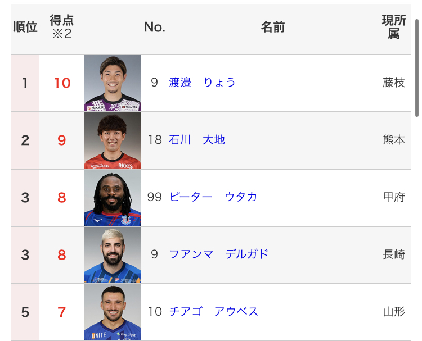The height and width of the screenshot is (341, 422).
Task: Click the 現所属 column header
Action: tap(394, 27)
